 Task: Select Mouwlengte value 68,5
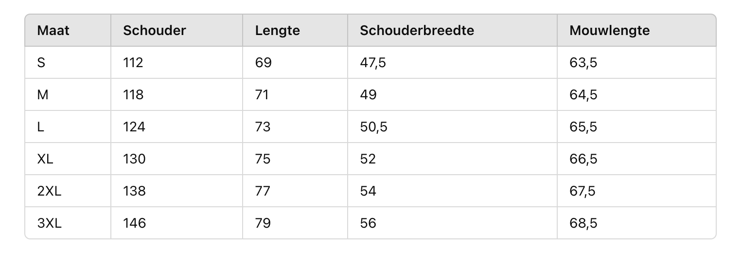coord(583,223)
